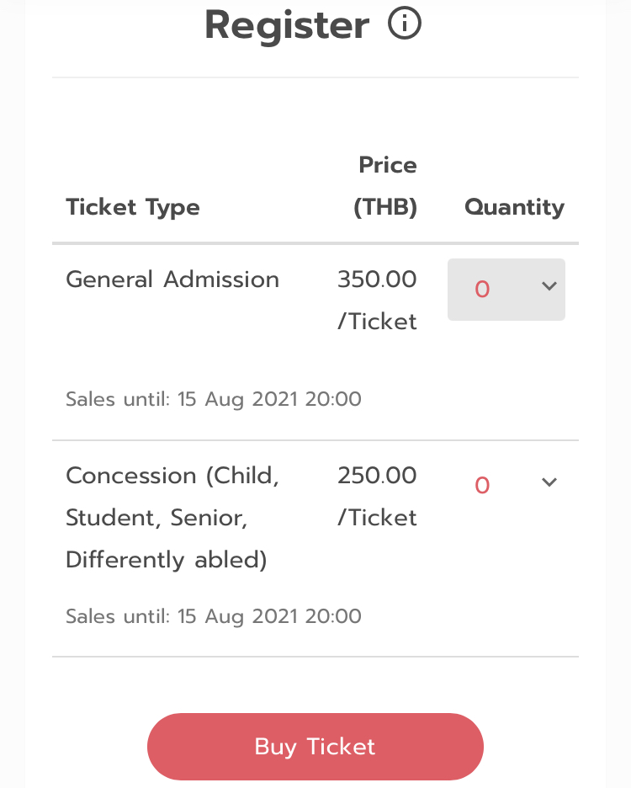
Task: Click the 350.00 /Ticket price
Action: (x=377, y=300)
